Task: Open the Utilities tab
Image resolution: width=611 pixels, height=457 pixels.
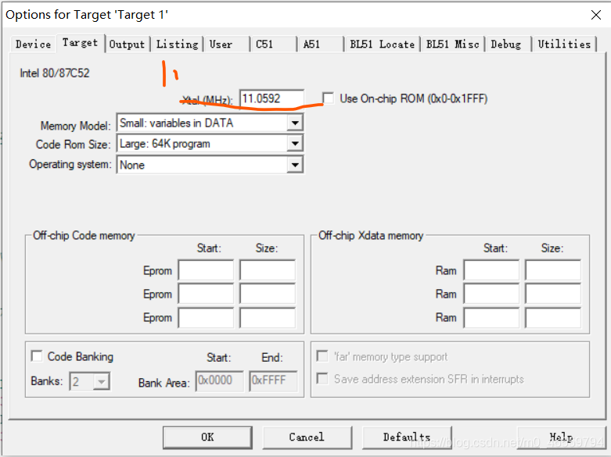Action: [x=564, y=45]
